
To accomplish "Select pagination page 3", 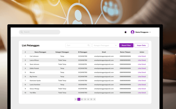I will (x=85, y=99).
